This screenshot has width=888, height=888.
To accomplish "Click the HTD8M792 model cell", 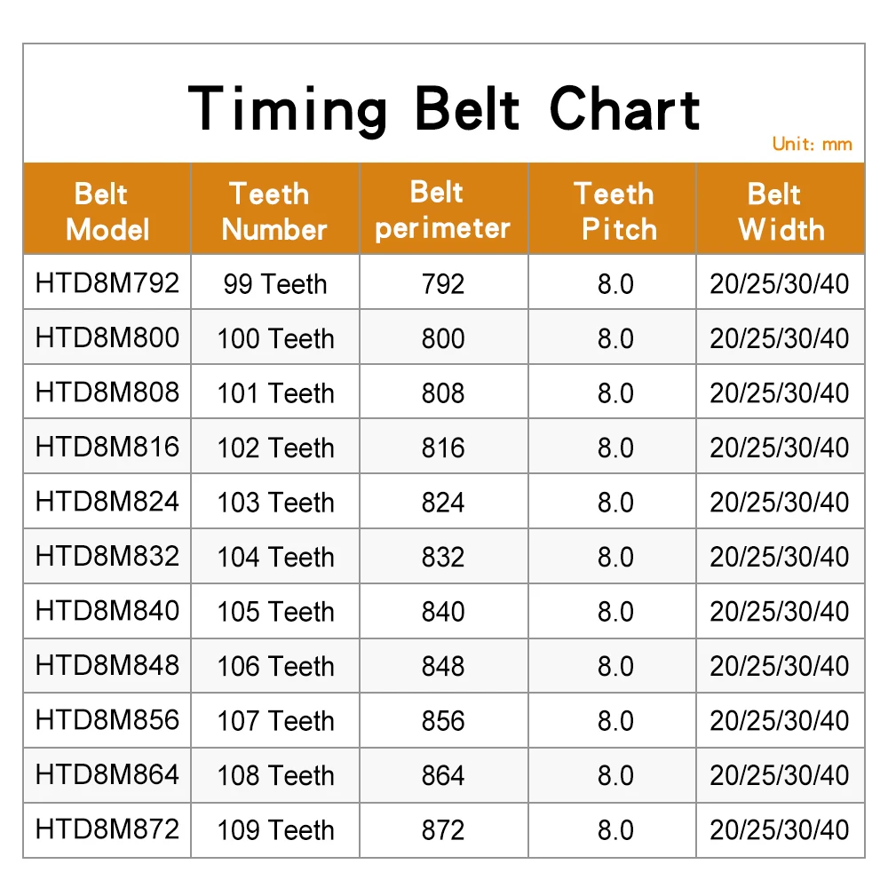I will pos(107,283).
